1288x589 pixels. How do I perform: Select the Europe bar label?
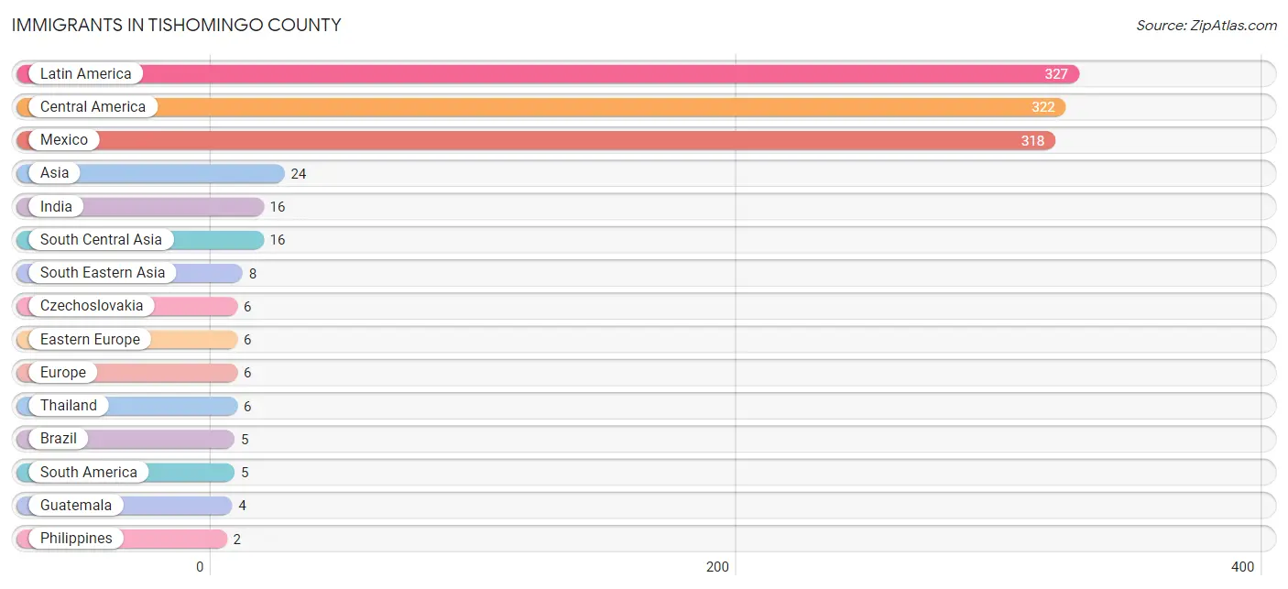tap(63, 372)
